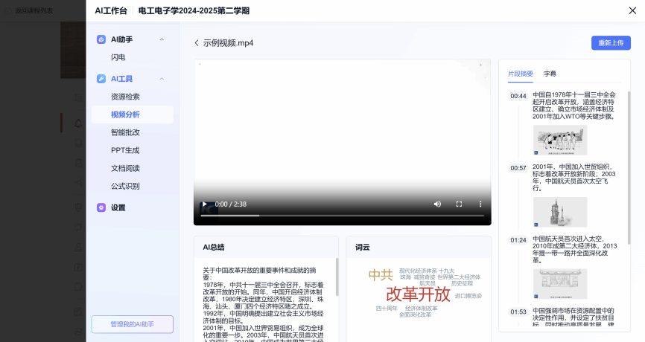
Task: Enter fullscreen mode on video player
Action: pos(459,204)
